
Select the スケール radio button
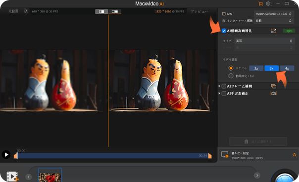[x=231, y=68]
